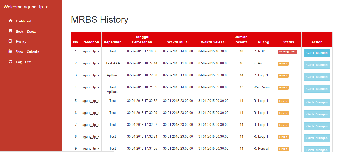
Task: Click Finish badge in War Room row
Action: (283, 88)
